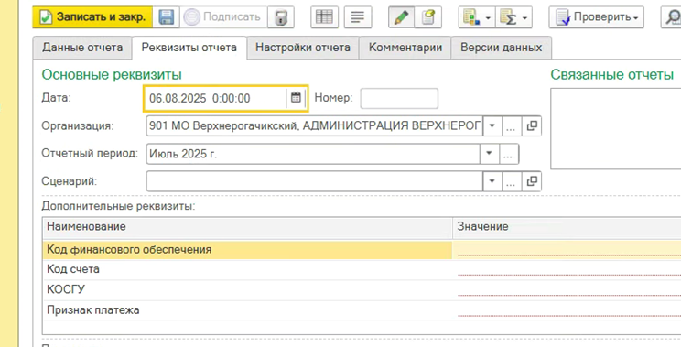Open Сценарий record with the open icon
Screen dimensions: 681x347
click(532, 181)
